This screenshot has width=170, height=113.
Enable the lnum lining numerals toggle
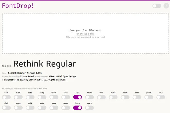[89, 97]
